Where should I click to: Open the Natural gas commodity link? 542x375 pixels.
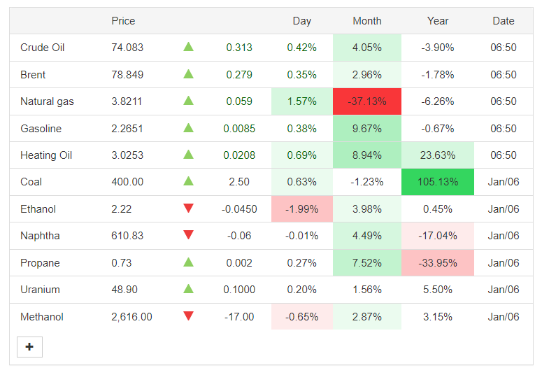47,101
